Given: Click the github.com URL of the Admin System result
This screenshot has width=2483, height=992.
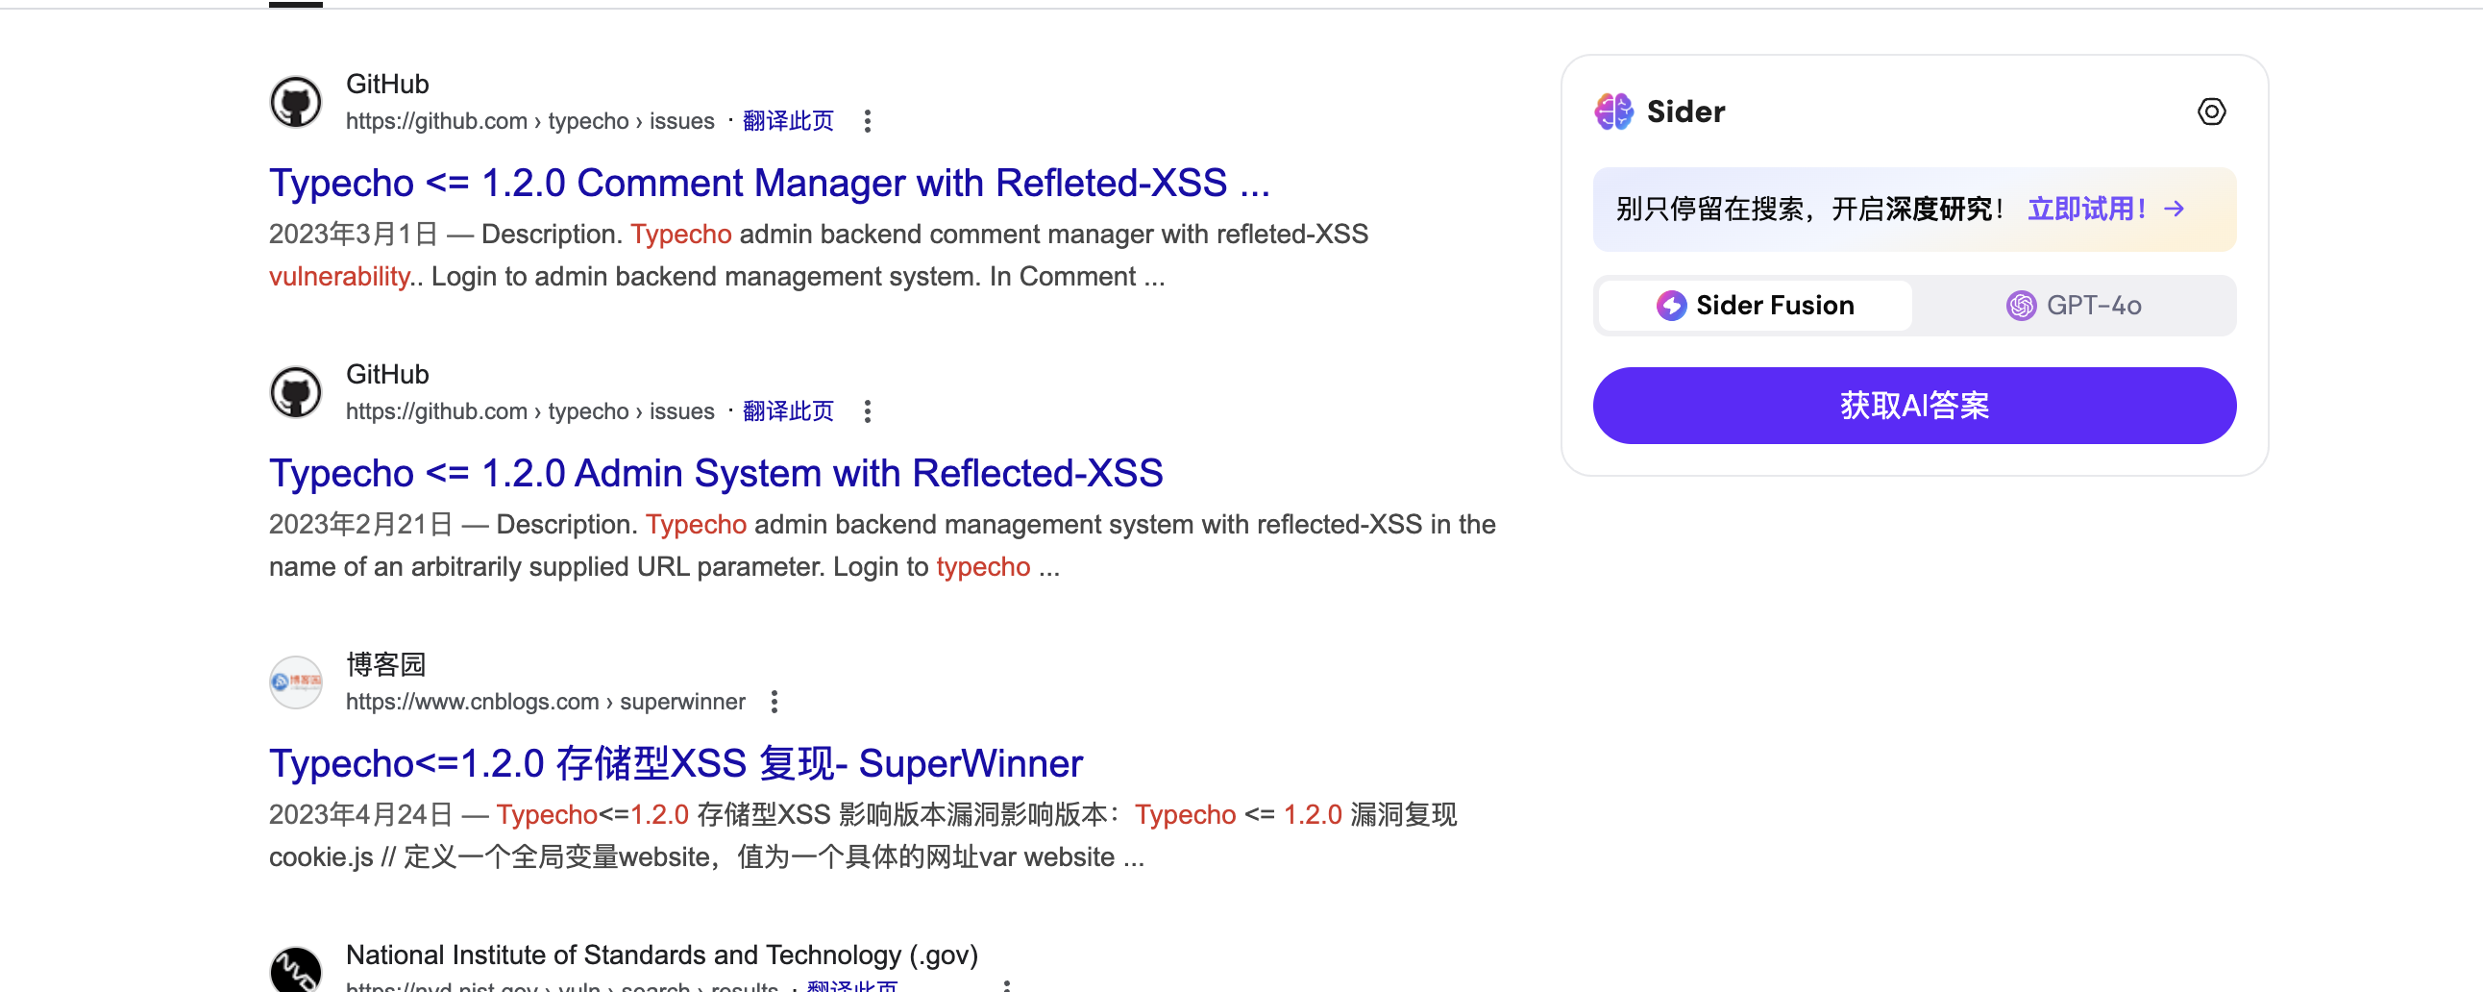Looking at the screenshot, I should point(530,411).
